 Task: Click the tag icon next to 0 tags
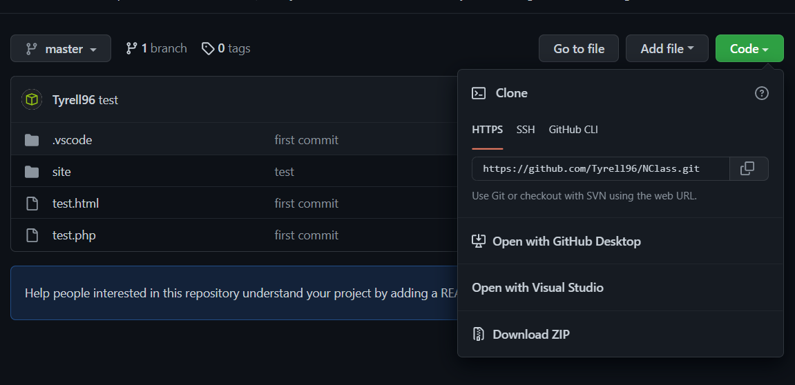(208, 48)
